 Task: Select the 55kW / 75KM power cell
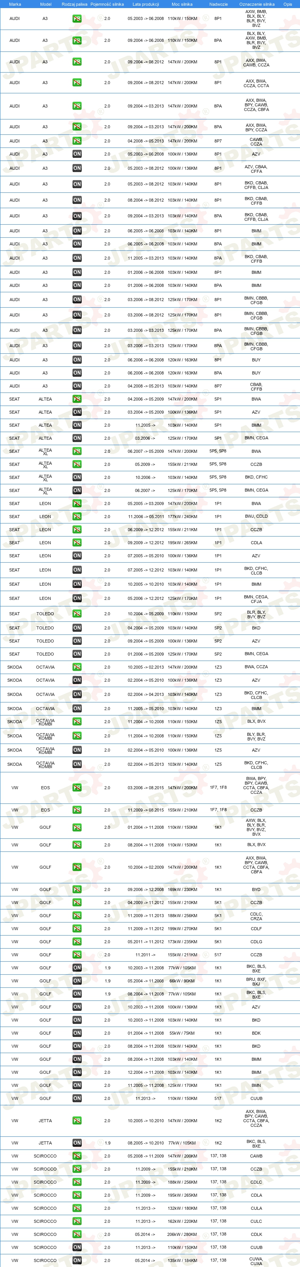[182, 1033]
